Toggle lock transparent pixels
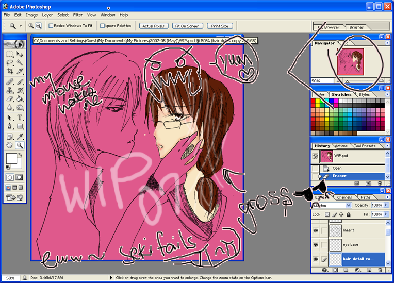394x283 pixels. pyautogui.click(x=327, y=214)
